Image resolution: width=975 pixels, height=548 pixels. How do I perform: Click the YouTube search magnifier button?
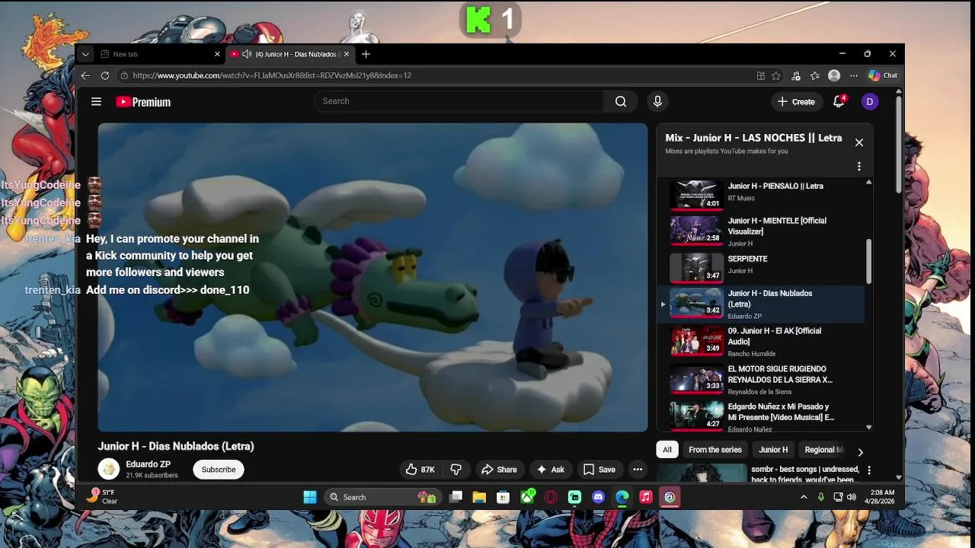621,101
